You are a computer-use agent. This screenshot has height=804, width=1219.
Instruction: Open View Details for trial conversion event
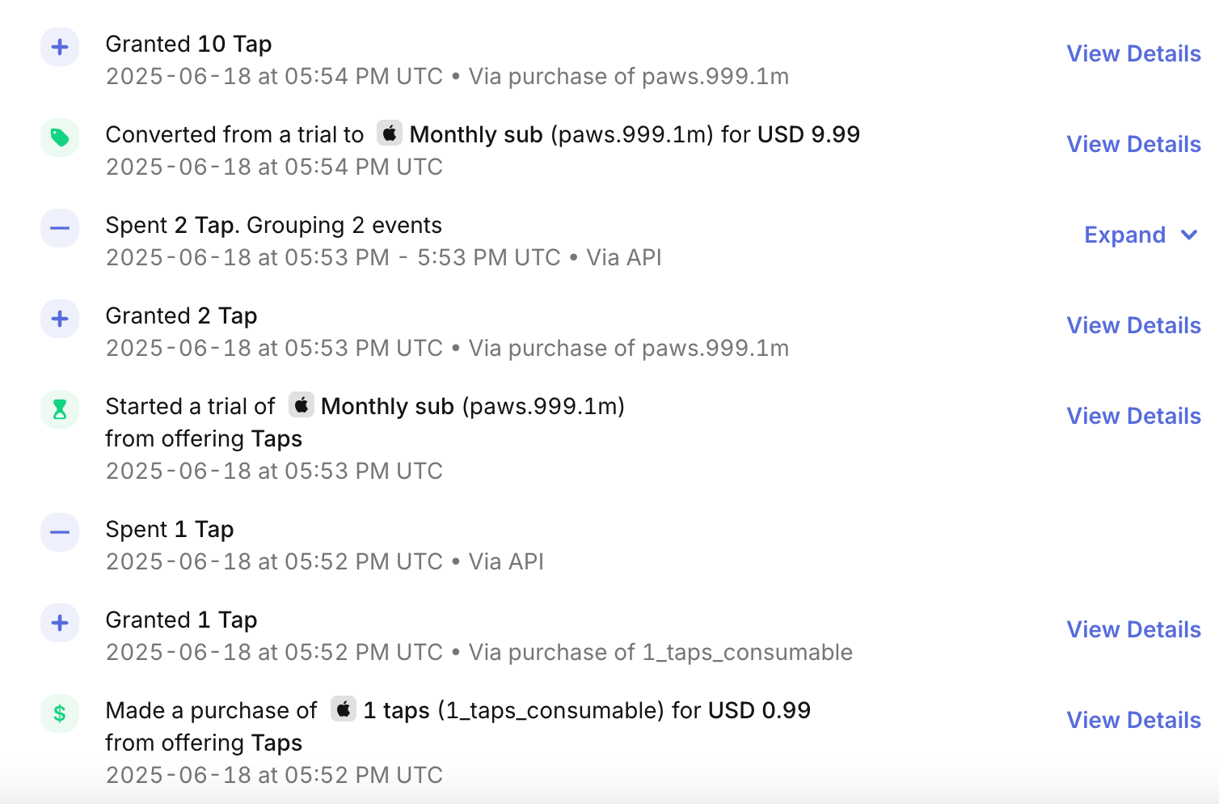point(1133,144)
